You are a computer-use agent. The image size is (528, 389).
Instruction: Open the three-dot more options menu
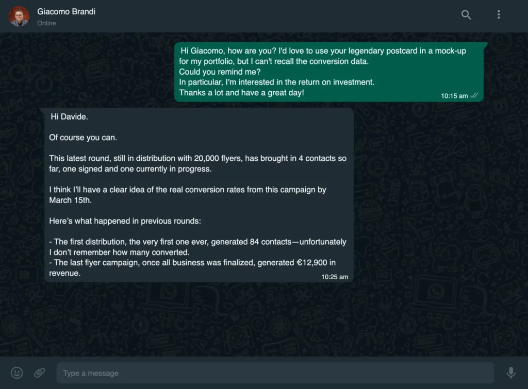point(499,15)
